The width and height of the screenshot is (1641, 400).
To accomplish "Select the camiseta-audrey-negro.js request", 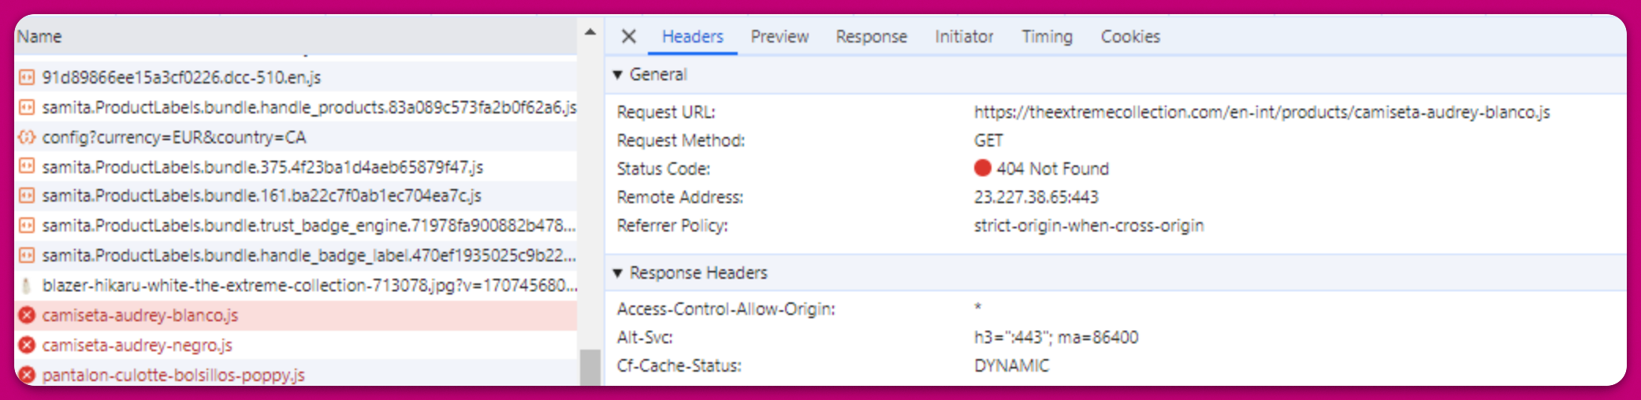I will coord(137,345).
